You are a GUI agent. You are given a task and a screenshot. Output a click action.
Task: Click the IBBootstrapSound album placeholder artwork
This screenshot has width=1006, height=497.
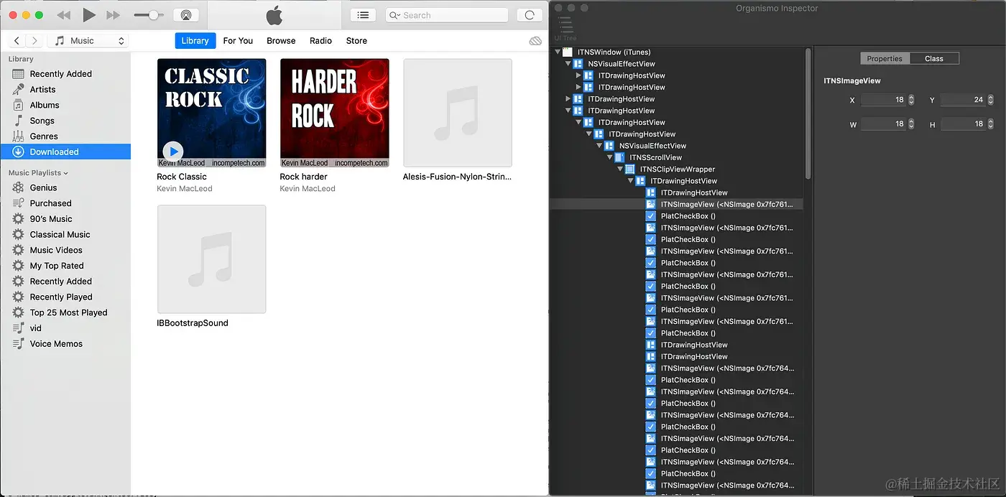point(211,259)
